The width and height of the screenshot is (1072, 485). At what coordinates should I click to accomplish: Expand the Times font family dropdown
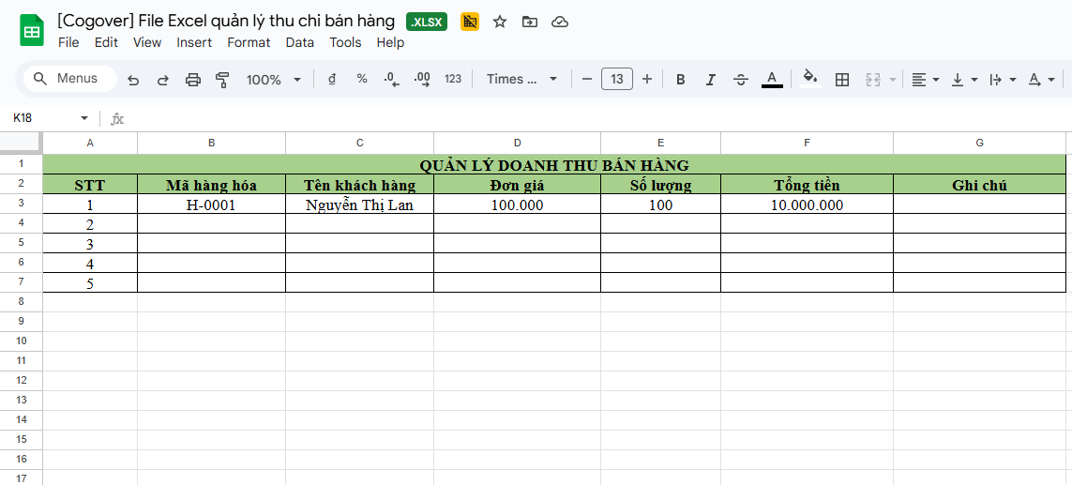point(522,80)
